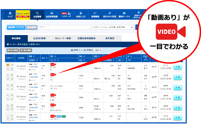The image size is (201, 124).
Task: Go to the トップ home icon
Action: pos(10,15)
